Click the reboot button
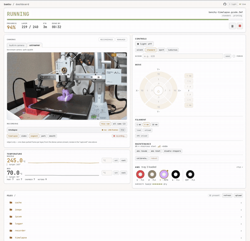 tap(154, 158)
